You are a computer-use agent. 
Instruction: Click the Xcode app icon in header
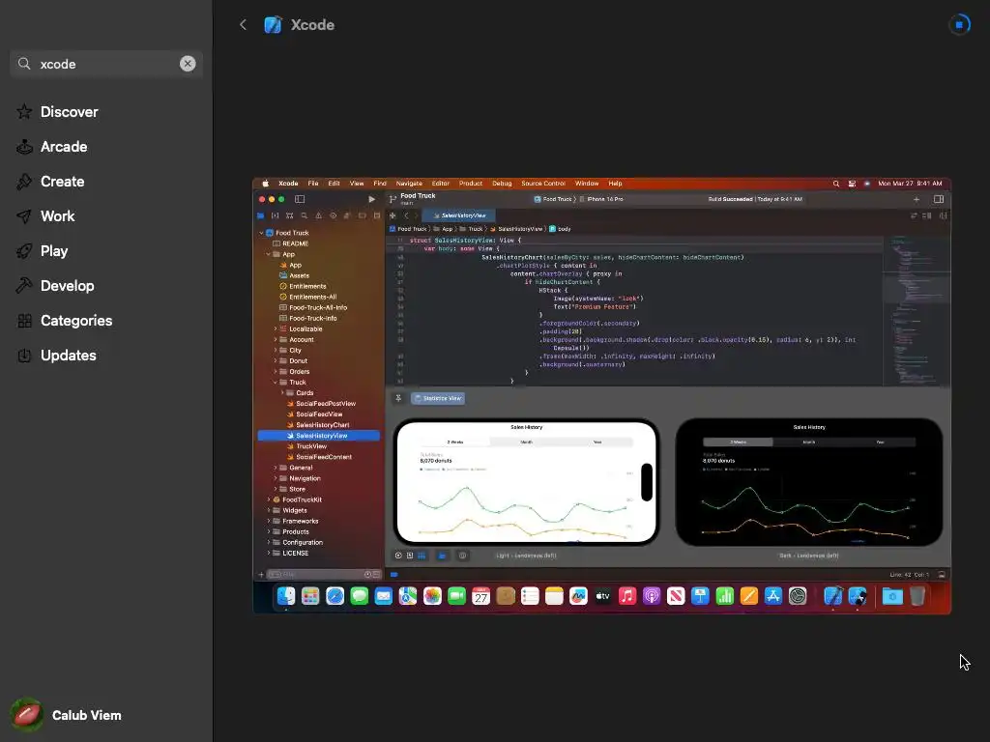tap(273, 24)
